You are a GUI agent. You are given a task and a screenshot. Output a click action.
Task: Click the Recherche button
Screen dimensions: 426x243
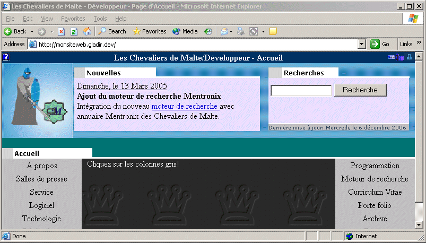(x=360, y=90)
